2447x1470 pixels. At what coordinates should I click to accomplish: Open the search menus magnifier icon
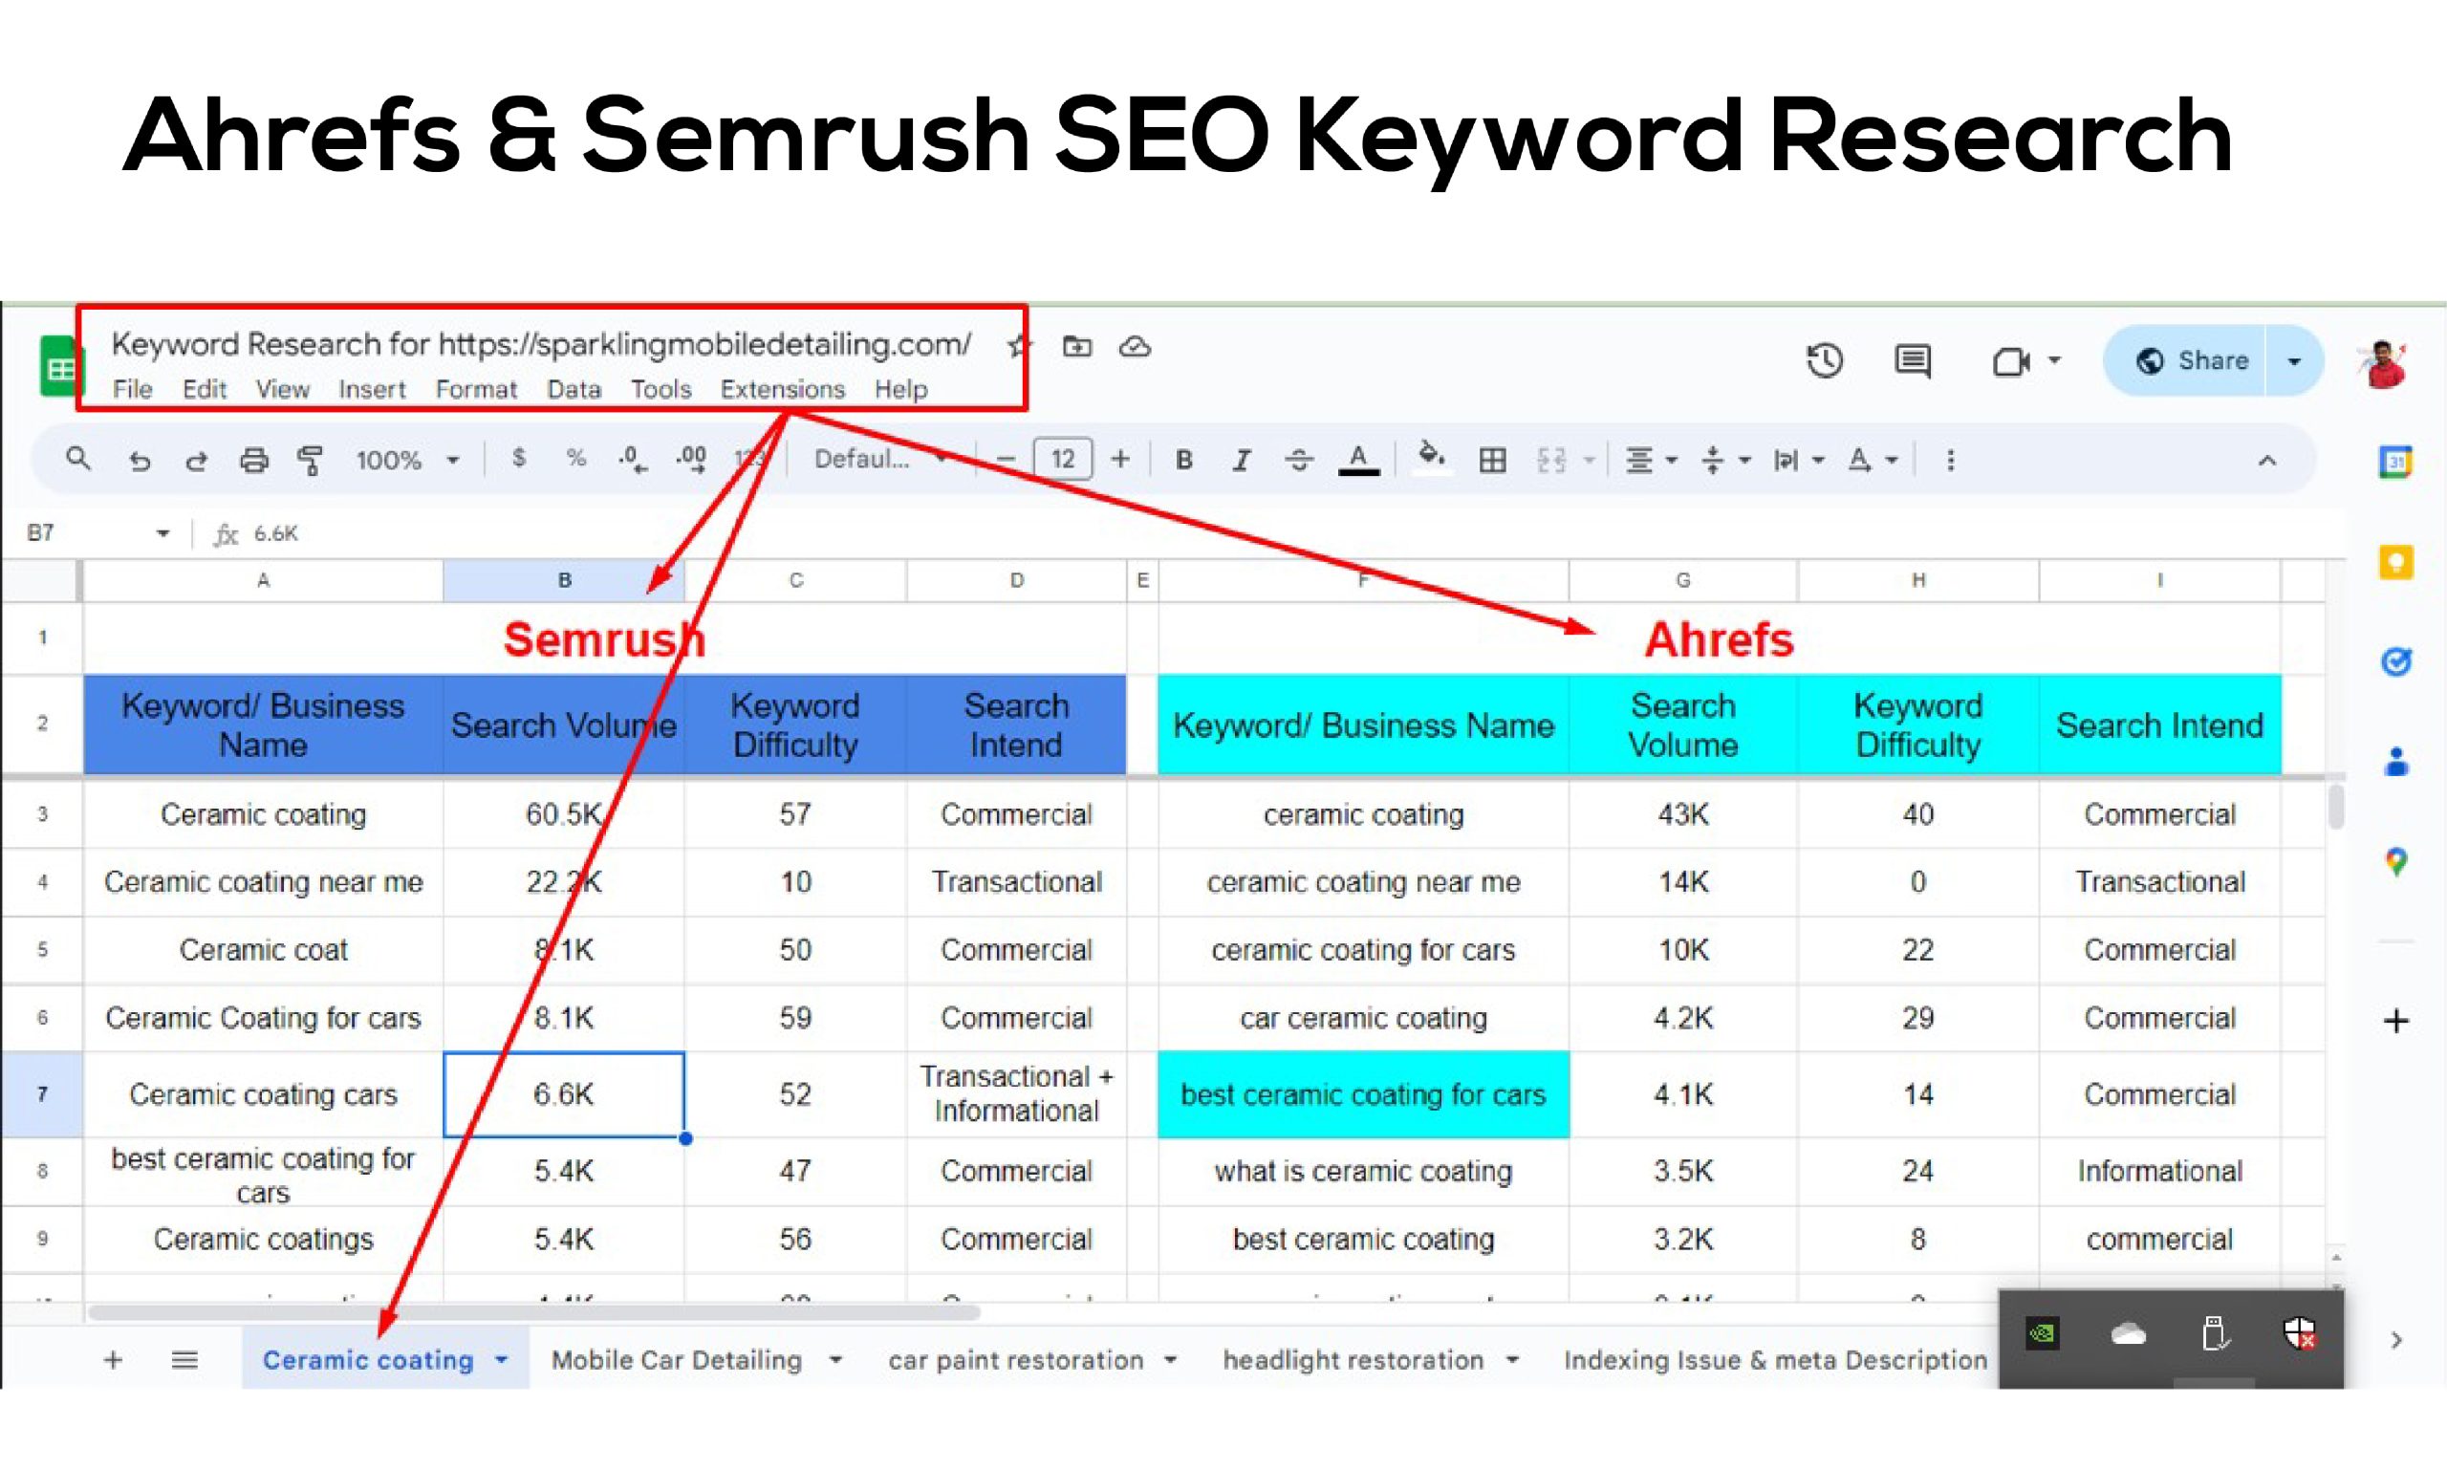point(78,460)
